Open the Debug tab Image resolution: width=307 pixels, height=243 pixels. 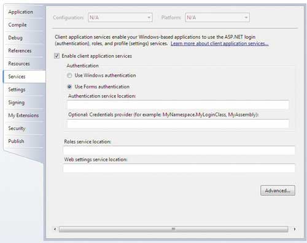point(24,38)
